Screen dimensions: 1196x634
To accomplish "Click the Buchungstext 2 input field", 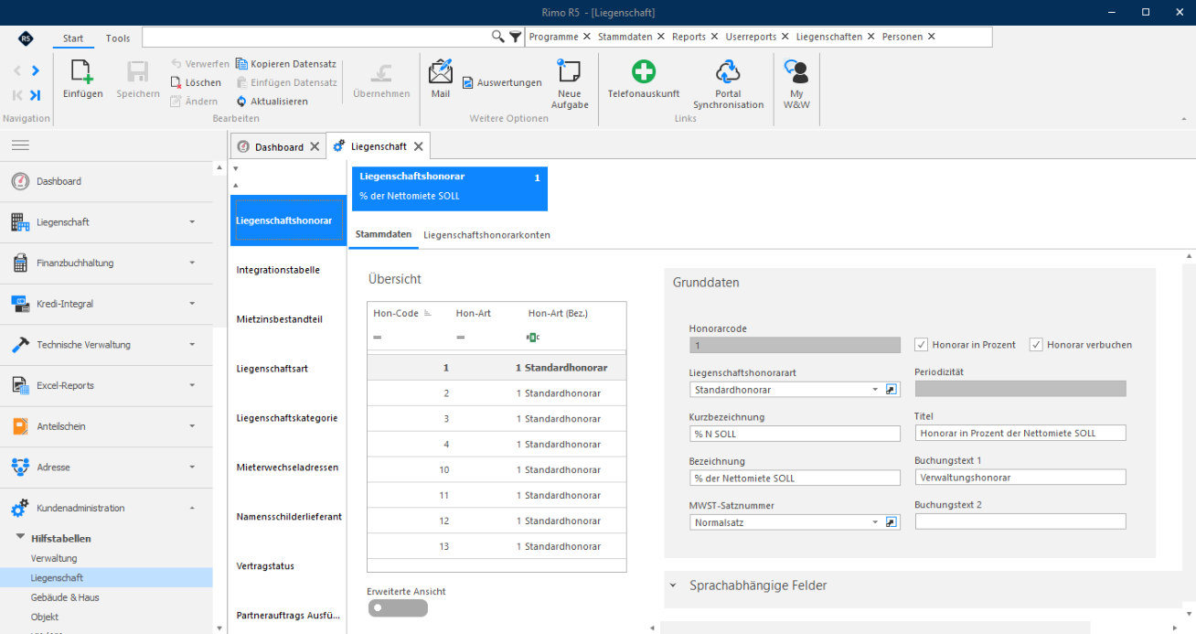I will coord(1020,521).
